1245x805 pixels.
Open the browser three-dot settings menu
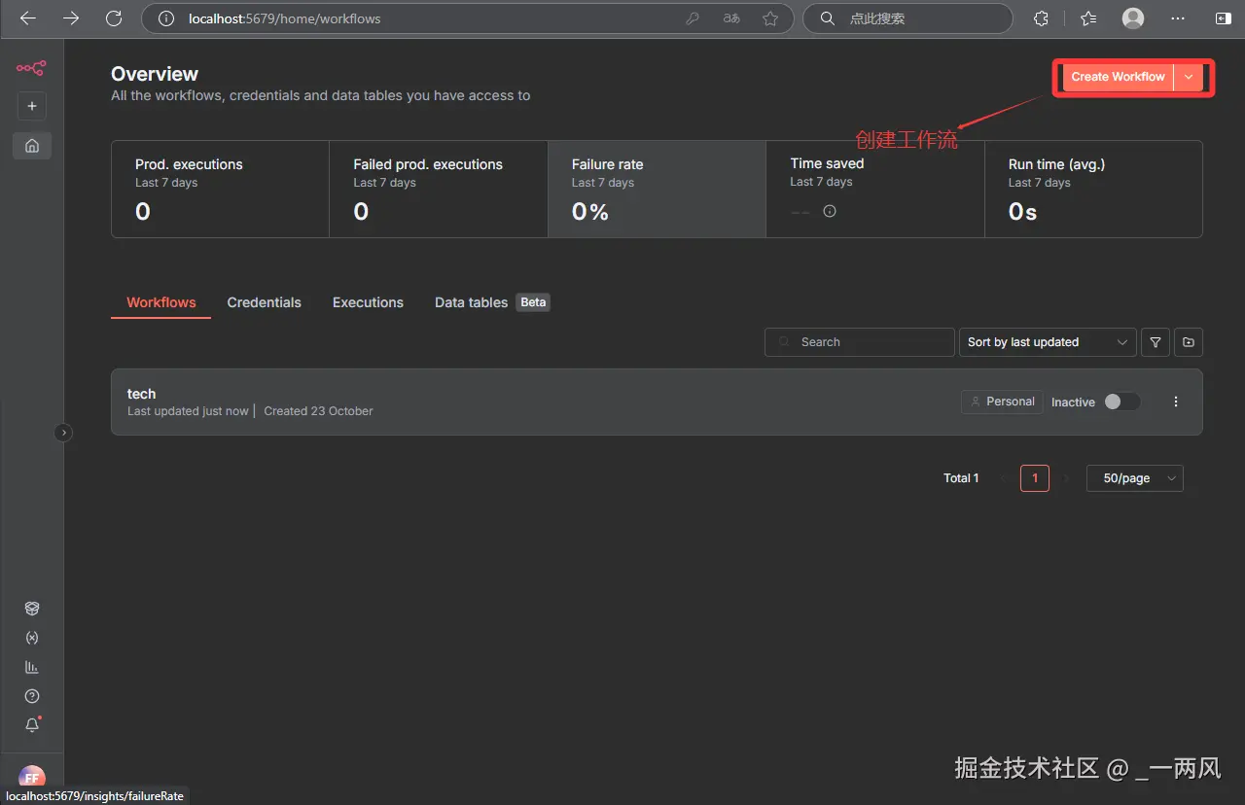1178,18
